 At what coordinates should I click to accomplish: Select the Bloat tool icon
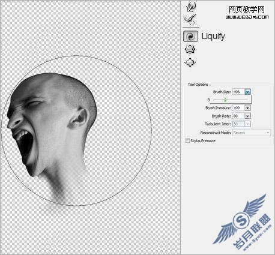[x=190, y=62]
